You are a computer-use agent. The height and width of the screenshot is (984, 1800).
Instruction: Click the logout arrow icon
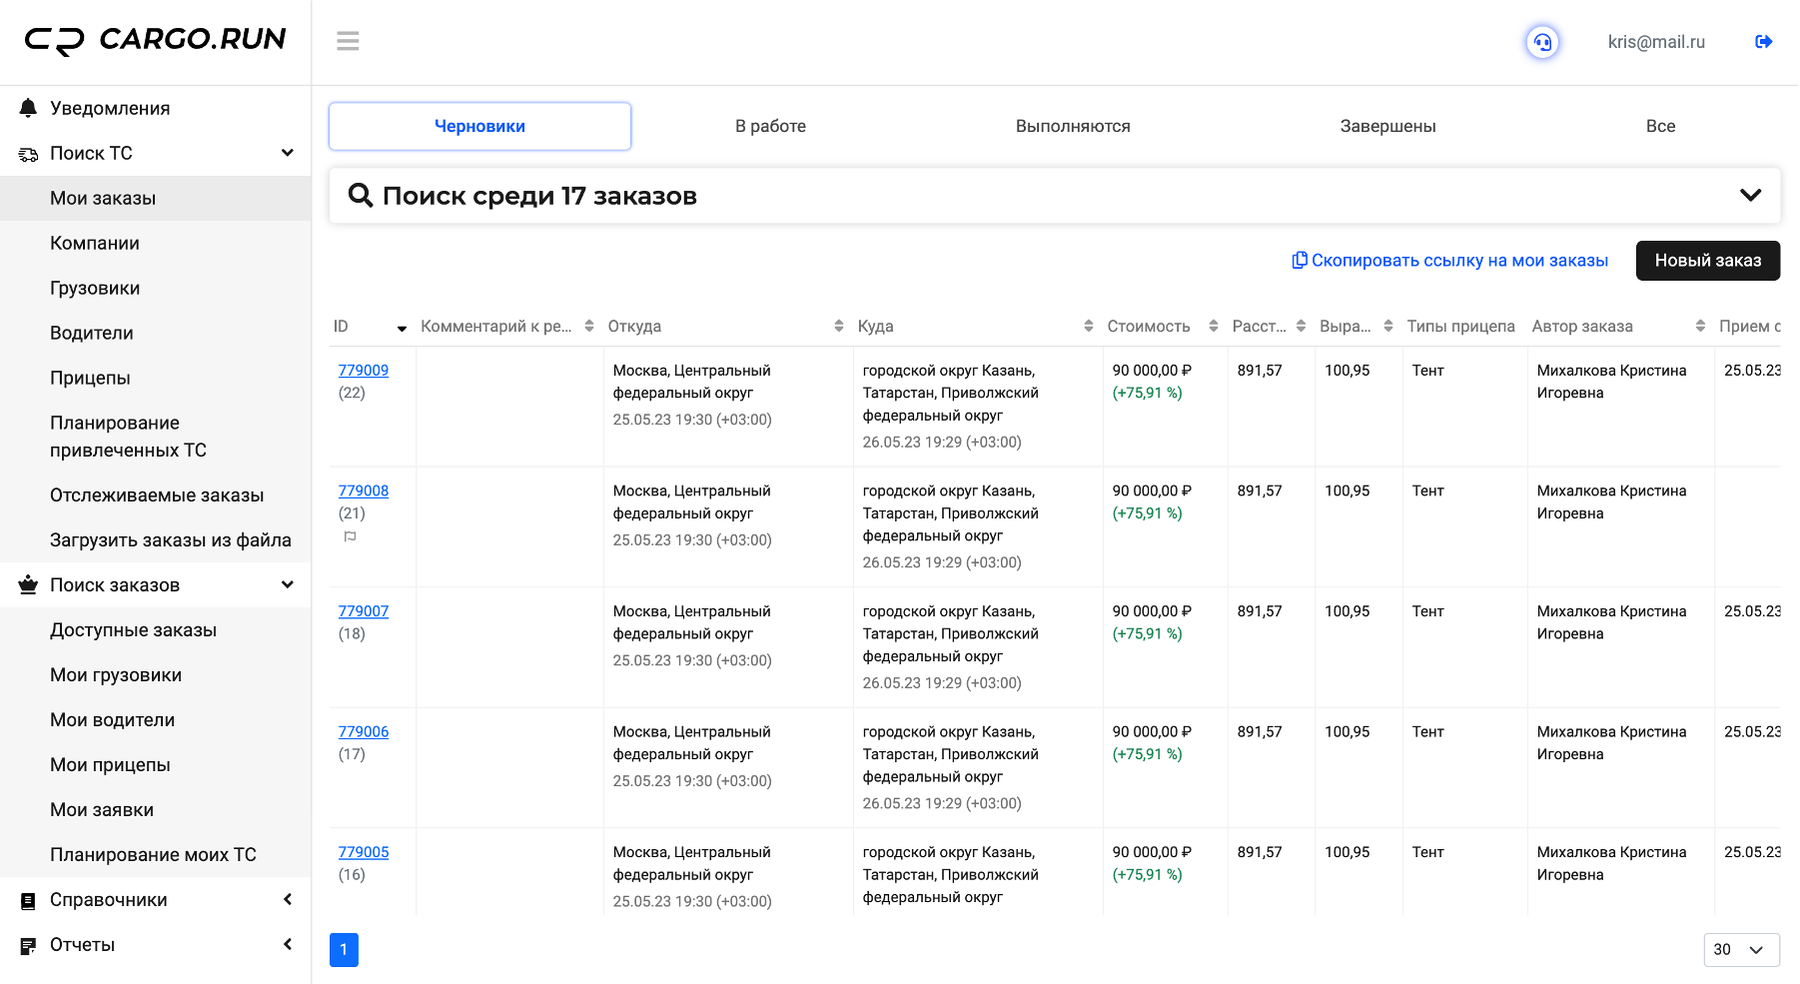tap(1763, 42)
